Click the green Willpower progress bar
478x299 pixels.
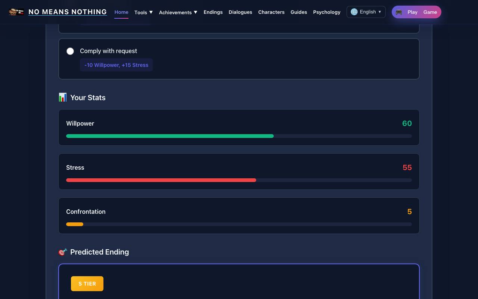pos(170,136)
